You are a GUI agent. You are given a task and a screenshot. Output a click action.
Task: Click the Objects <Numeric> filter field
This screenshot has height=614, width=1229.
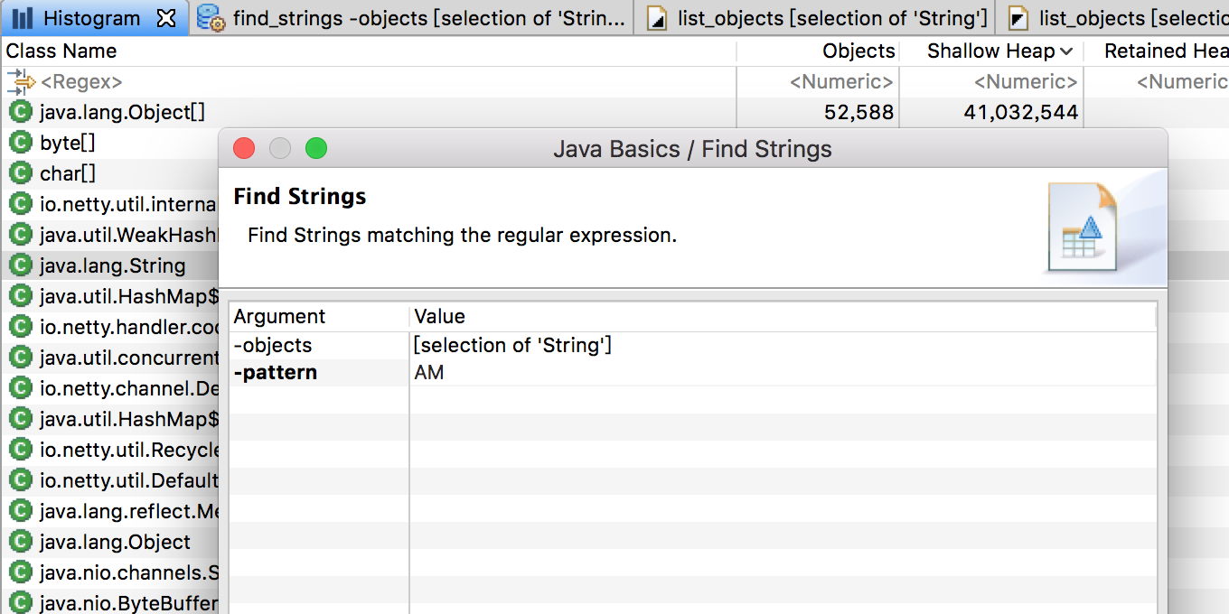click(818, 82)
